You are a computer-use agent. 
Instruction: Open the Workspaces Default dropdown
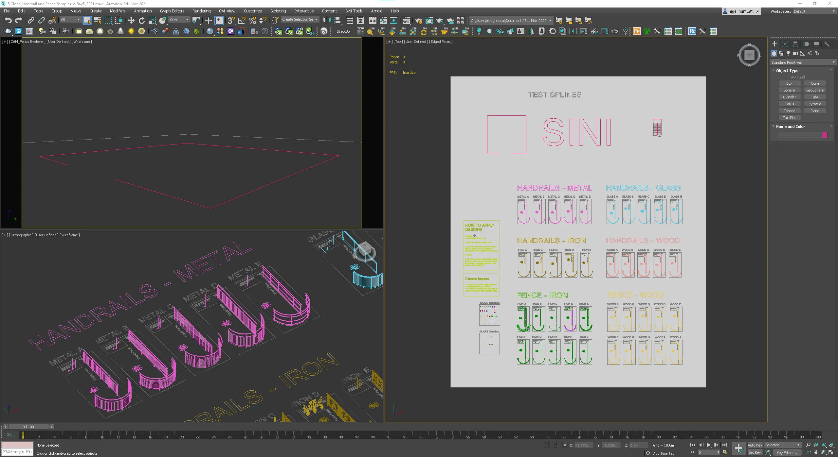coord(814,11)
